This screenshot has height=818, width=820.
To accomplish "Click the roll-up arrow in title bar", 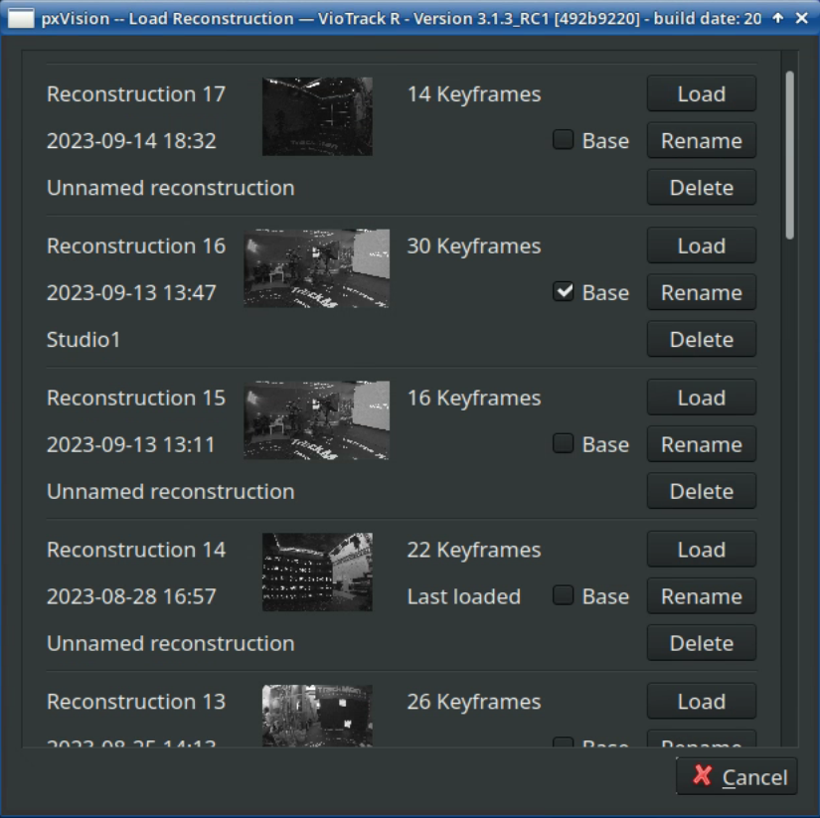I will coord(777,18).
